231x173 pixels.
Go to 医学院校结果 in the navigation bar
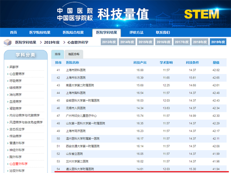pos(40,33)
